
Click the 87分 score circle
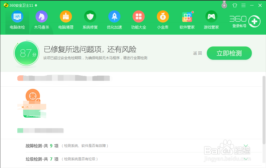(x=27, y=53)
